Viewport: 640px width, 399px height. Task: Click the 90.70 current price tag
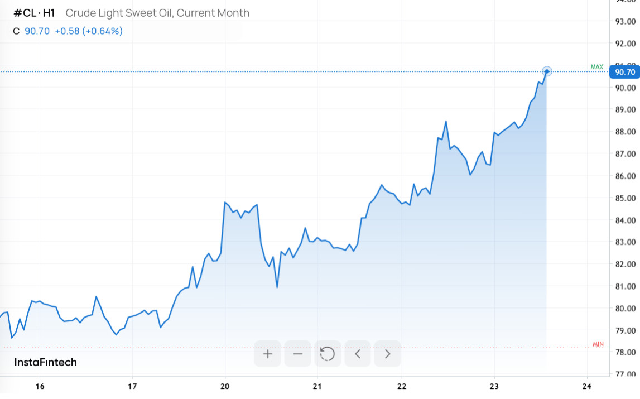coord(624,73)
